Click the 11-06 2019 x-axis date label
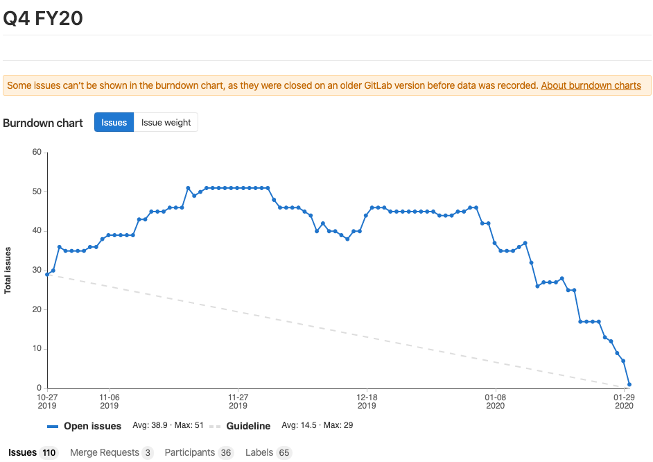This screenshot has width=653, height=462. pyautogui.click(x=109, y=401)
